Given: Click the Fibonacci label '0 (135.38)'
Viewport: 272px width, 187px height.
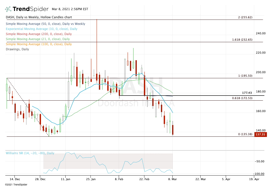Looking at the screenshot, I should [x=245, y=134].
